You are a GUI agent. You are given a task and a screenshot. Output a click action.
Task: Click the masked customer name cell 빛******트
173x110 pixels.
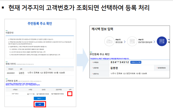[31, 94]
